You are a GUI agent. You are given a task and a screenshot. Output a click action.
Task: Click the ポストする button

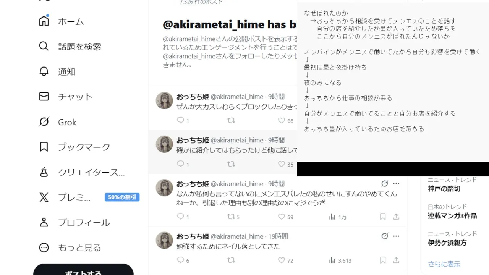(x=83, y=271)
